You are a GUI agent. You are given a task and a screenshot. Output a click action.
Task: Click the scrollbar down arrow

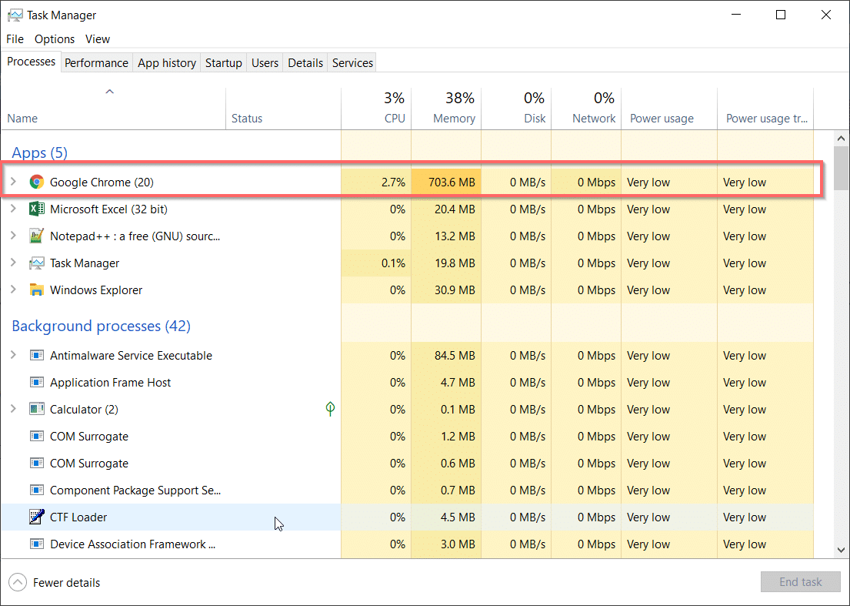click(841, 550)
